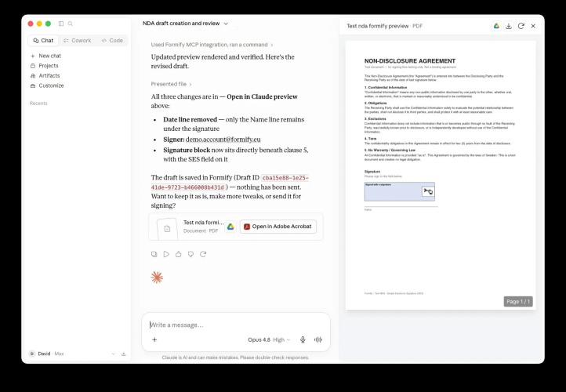This screenshot has width=566, height=392.
Task: Start dictation with the microphone icon
Action: 303,339
